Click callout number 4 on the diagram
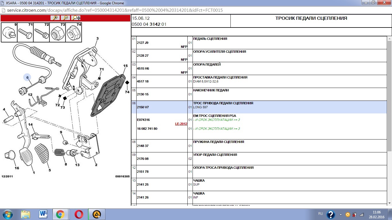This screenshot has width=392, height=220. (x=4, y=109)
